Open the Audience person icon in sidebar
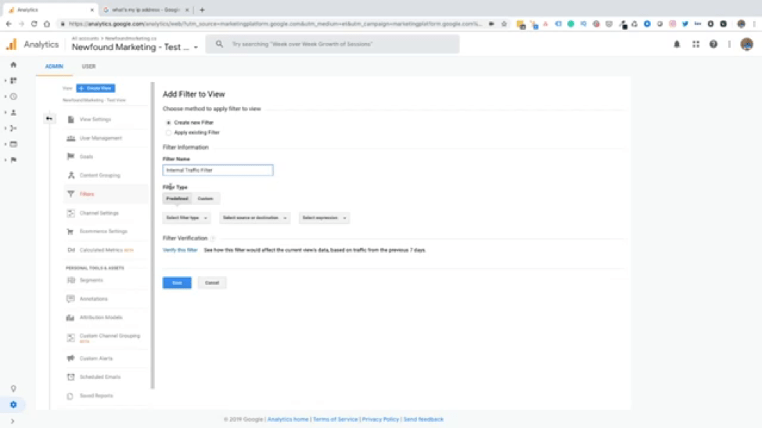 tap(13, 112)
